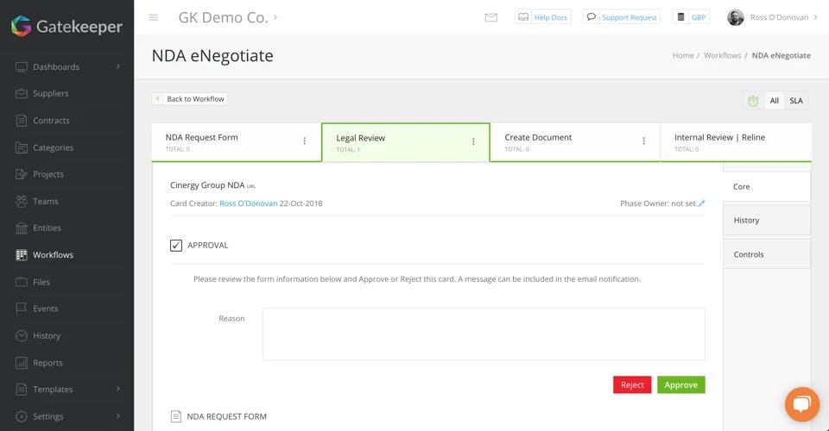Open the Ross O'Donovan card creator link
Viewport: 829px width, 431px height.
click(248, 203)
